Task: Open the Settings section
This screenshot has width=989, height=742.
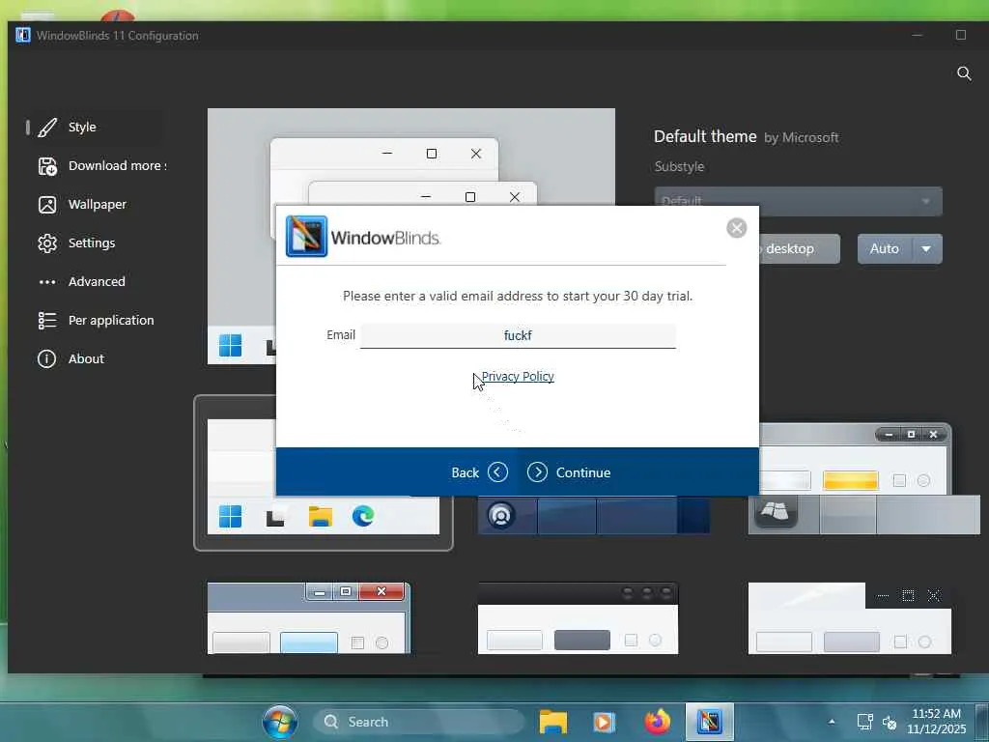Action: point(75,243)
